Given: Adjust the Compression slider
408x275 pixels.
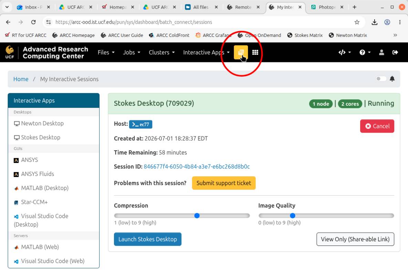Looking at the screenshot, I should [x=182, y=216].
